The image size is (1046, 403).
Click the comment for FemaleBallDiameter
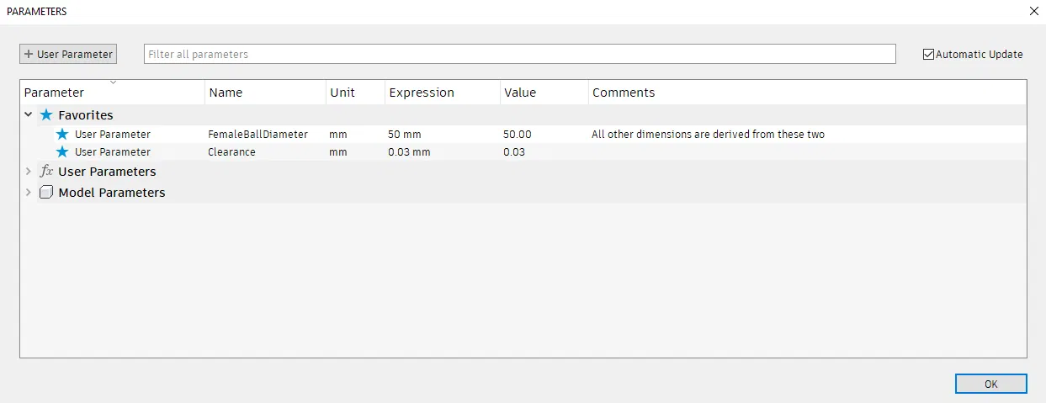[708, 135]
